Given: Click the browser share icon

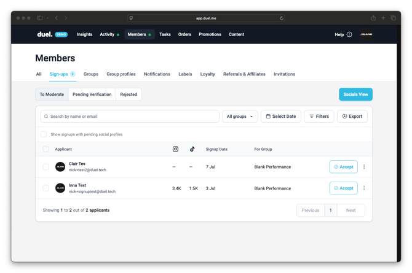Looking at the screenshot, I should click(373, 18).
